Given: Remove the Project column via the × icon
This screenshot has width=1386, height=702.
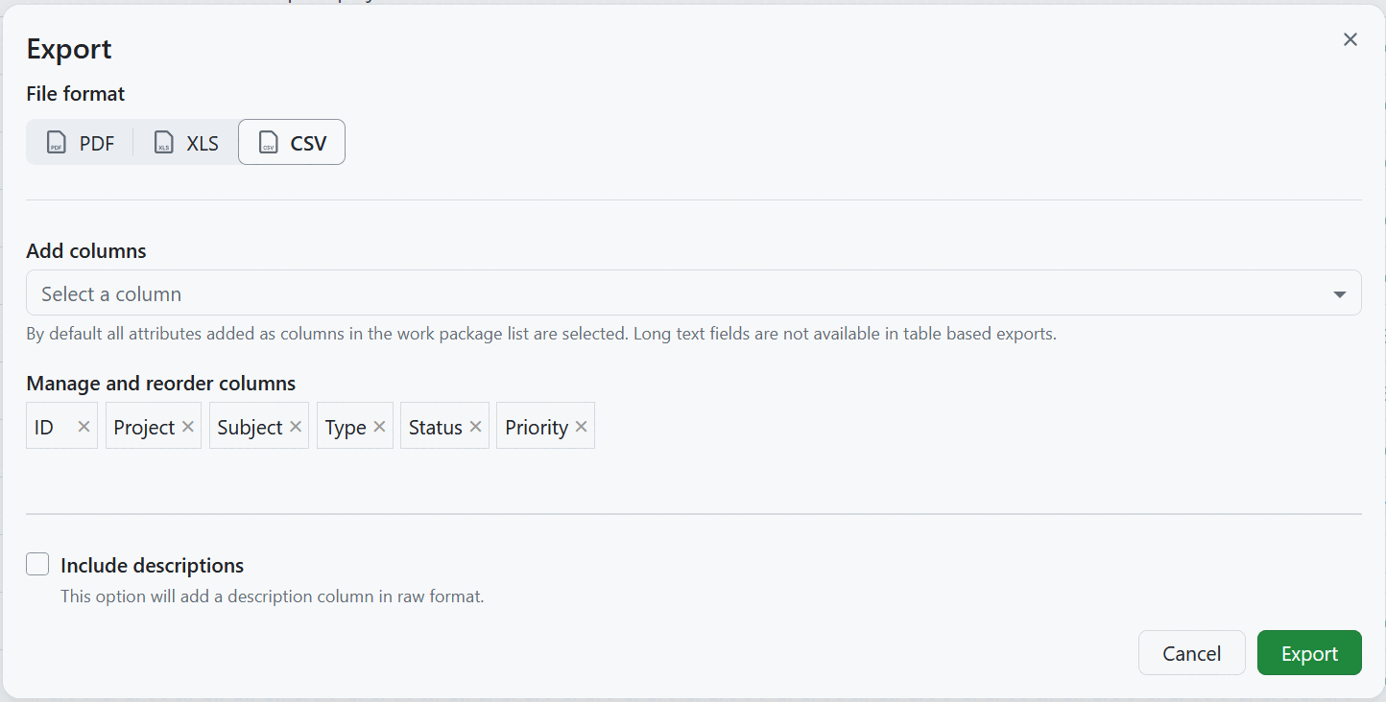Looking at the screenshot, I should [x=188, y=426].
